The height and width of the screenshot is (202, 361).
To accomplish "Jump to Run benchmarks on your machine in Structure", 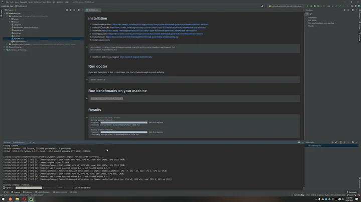I will [321, 23].
